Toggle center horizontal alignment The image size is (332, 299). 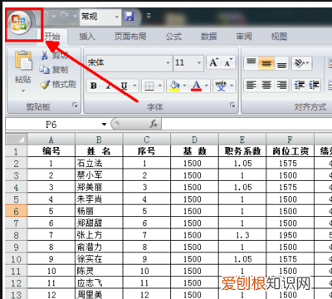tap(266, 86)
